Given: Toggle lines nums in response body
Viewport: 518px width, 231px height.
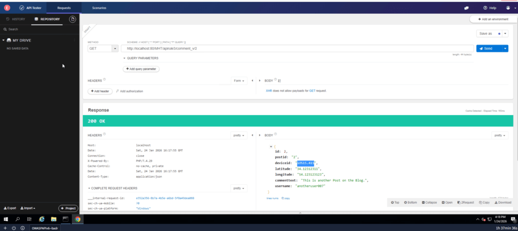Looking at the screenshot, I should tap(273, 198).
